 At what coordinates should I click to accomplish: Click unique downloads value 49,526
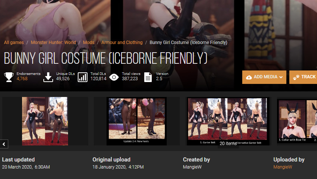tap(63, 79)
